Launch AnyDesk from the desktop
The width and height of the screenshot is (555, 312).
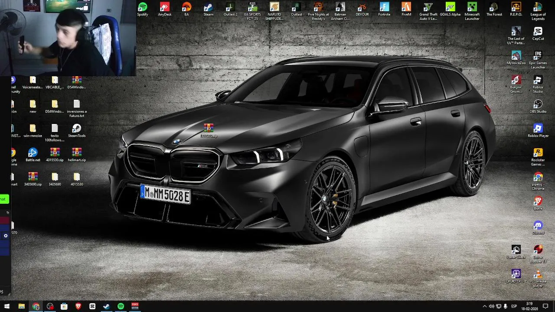coord(165,10)
